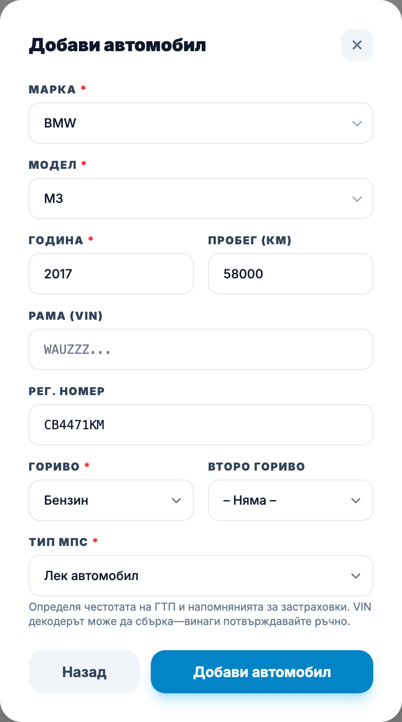Focus the Година field containing 2017

coord(111,274)
